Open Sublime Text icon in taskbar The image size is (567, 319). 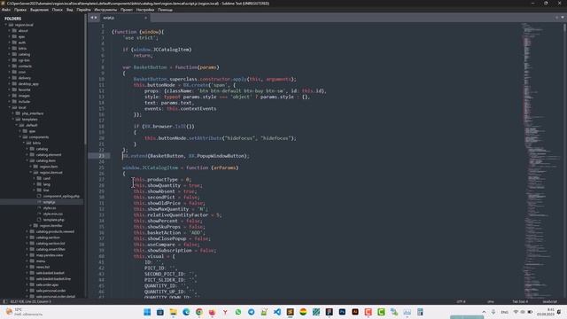point(290,312)
